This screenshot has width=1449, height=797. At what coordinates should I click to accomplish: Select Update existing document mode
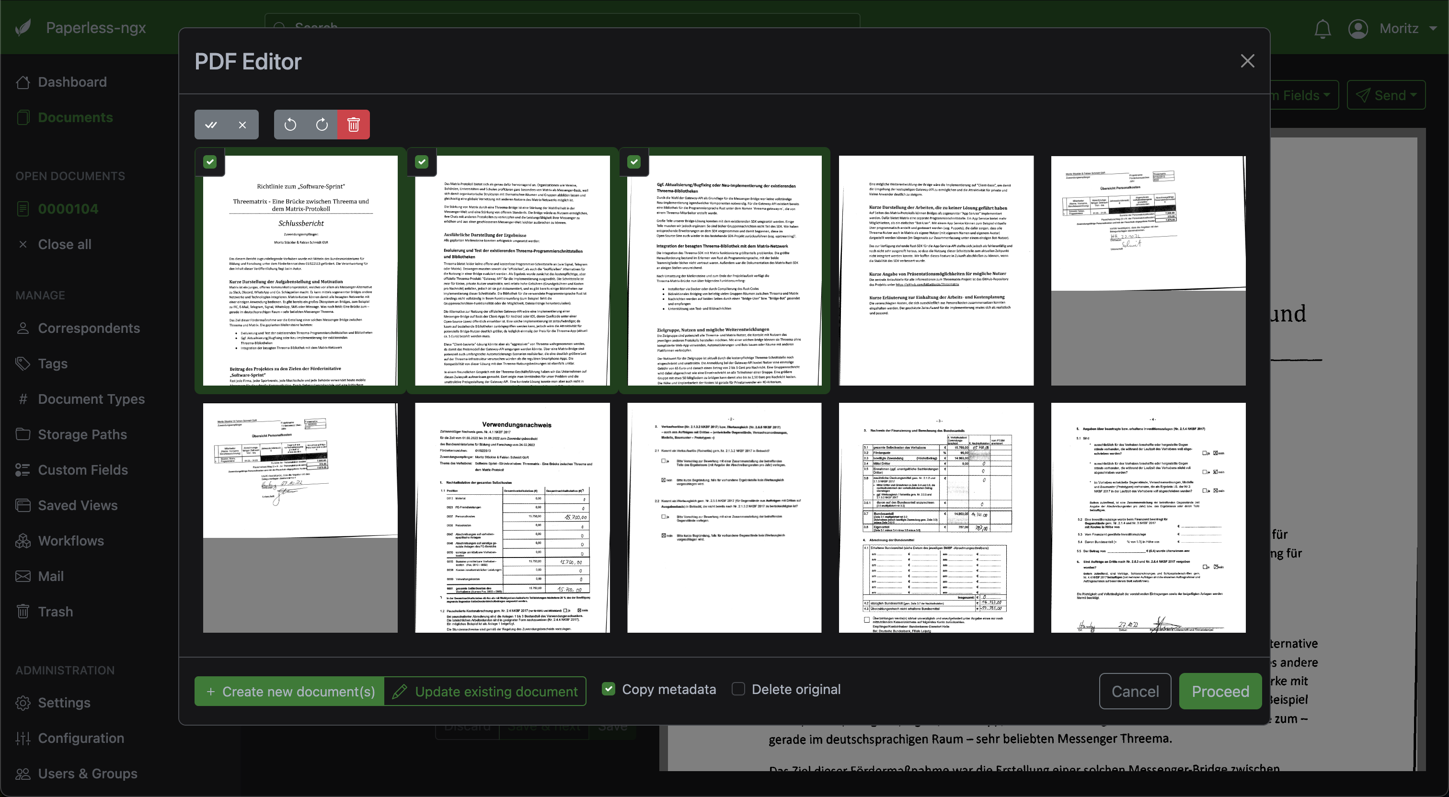point(485,691)
